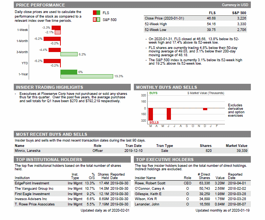Click the June sells bar in chart
This screenshot has height=220, width=265.
click(x=169, y=114)
